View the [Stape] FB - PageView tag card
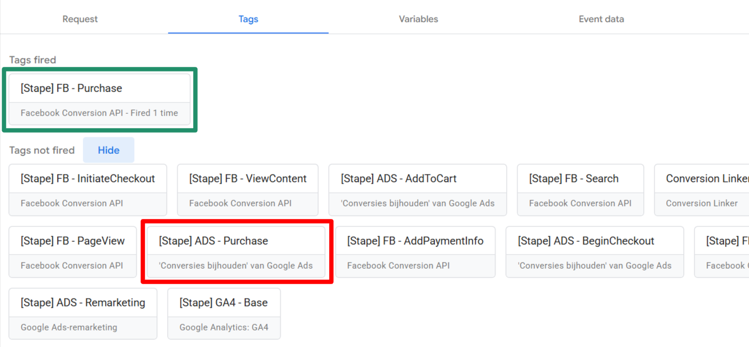749x347 pixels. [73, 252]
